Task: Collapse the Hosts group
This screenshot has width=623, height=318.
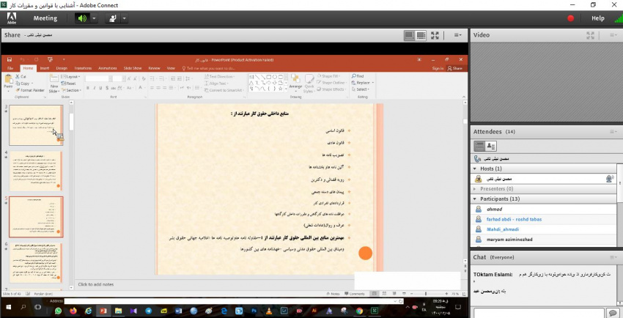Action: (475, 169)
